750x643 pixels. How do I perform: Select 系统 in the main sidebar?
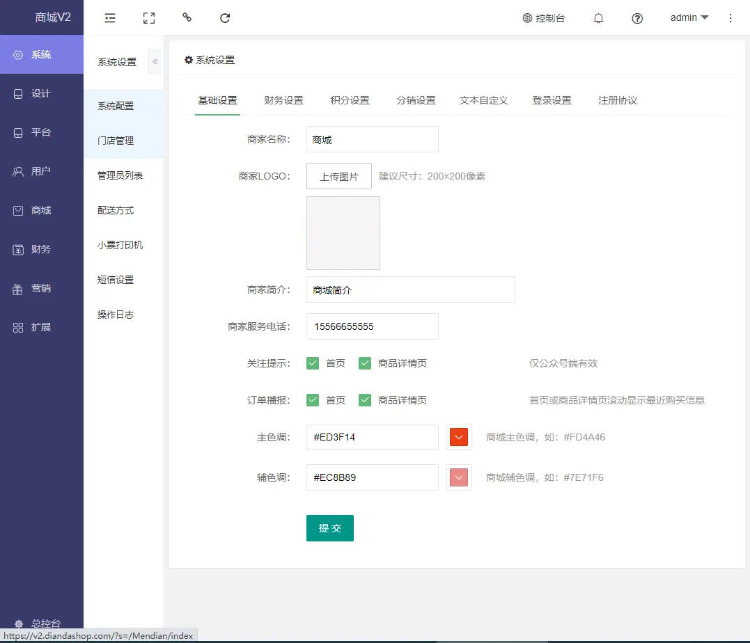[42, 54]
